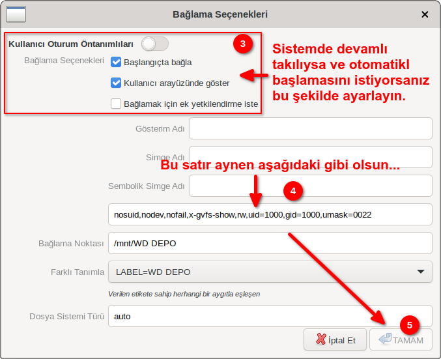Click the Gösterim Adı text field
441x359 pixels.
click(310, 128)
